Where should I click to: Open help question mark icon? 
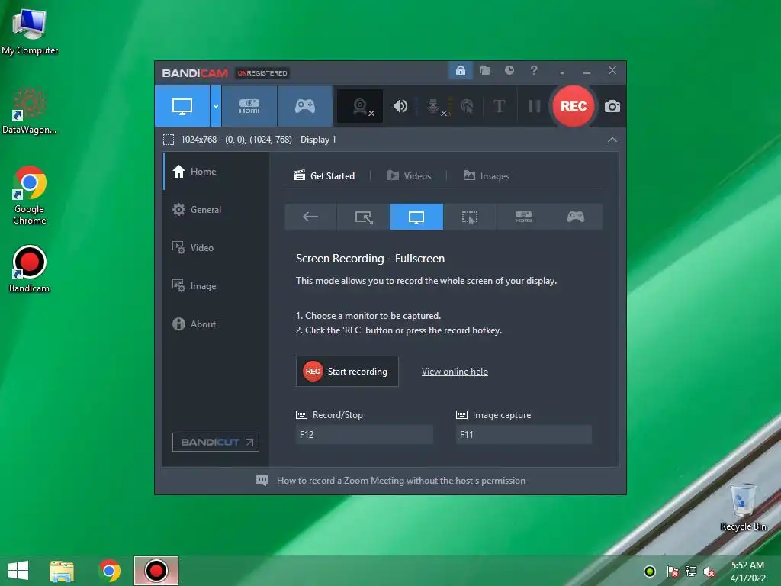click(x=534, y=70)
